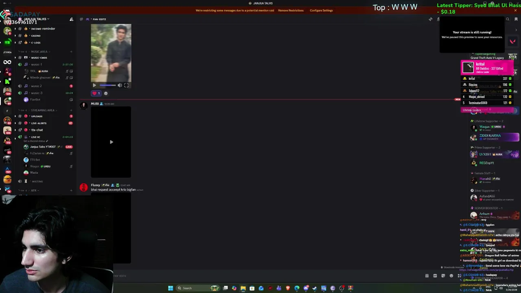This screenshot has width=521, height=293.
Task: Click the Remove Restrictions link
Action: tap(291, 10)
